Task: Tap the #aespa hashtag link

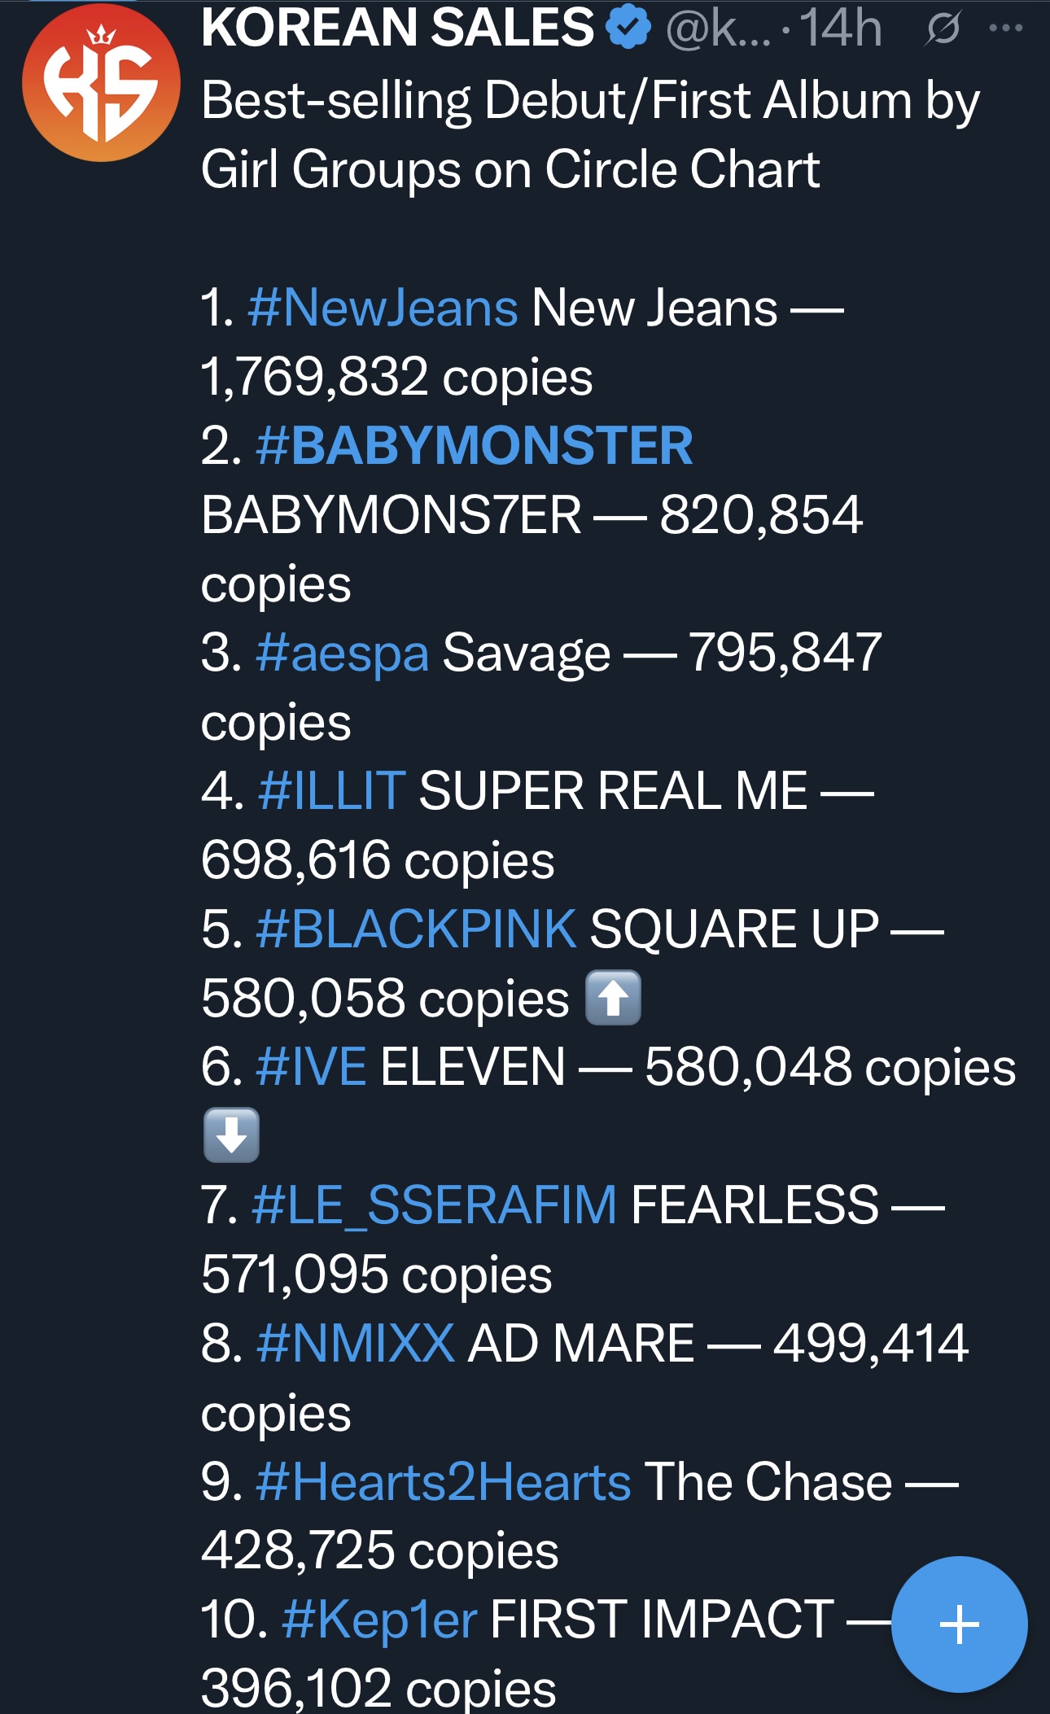Action: [342, 654]
